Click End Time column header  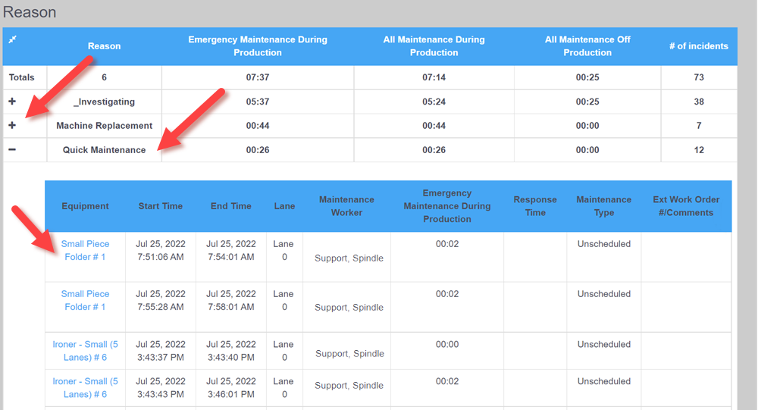tap(231, 206)
